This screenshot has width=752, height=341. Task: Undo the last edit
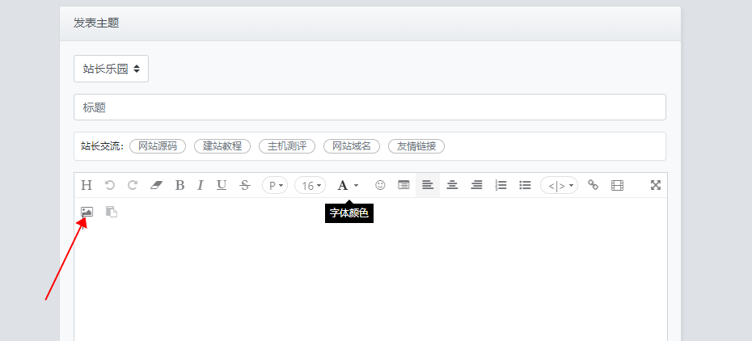(x=110, y=185)
